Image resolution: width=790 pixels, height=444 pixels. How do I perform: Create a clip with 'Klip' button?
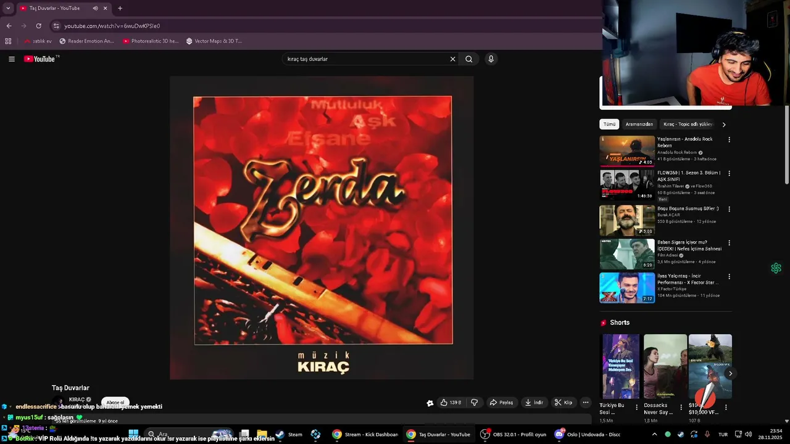563,403
